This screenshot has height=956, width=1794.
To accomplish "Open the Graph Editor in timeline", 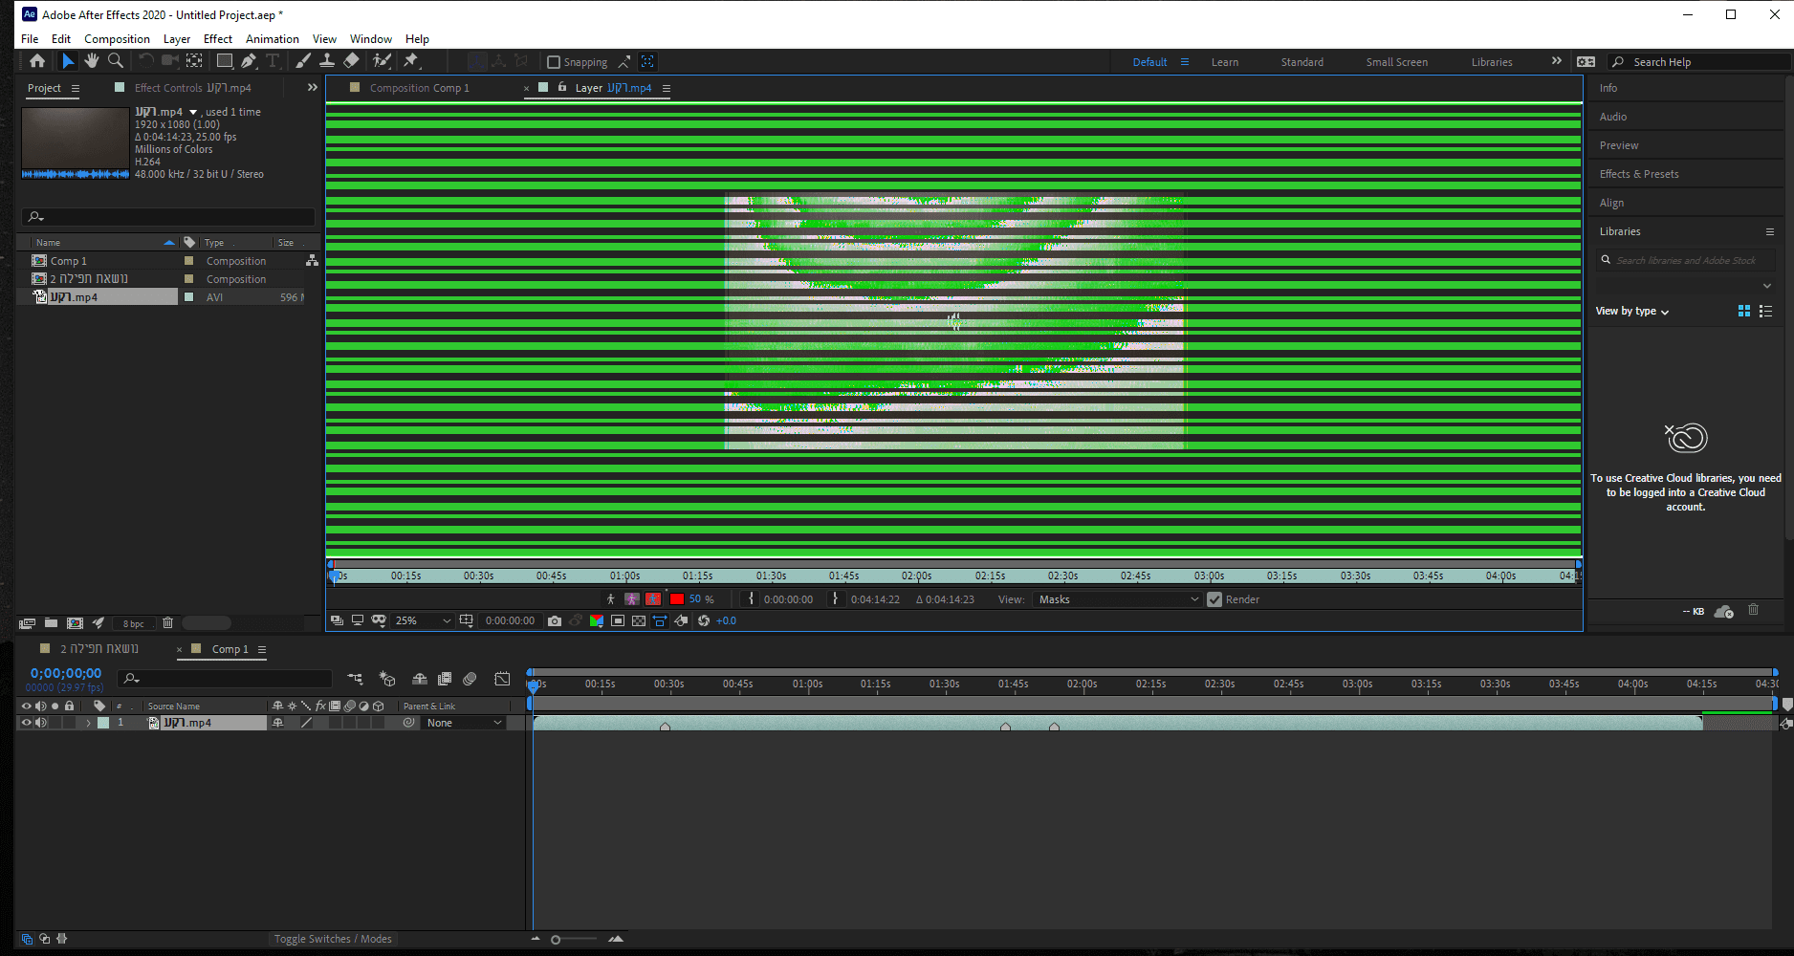I will tap(502, 679).
